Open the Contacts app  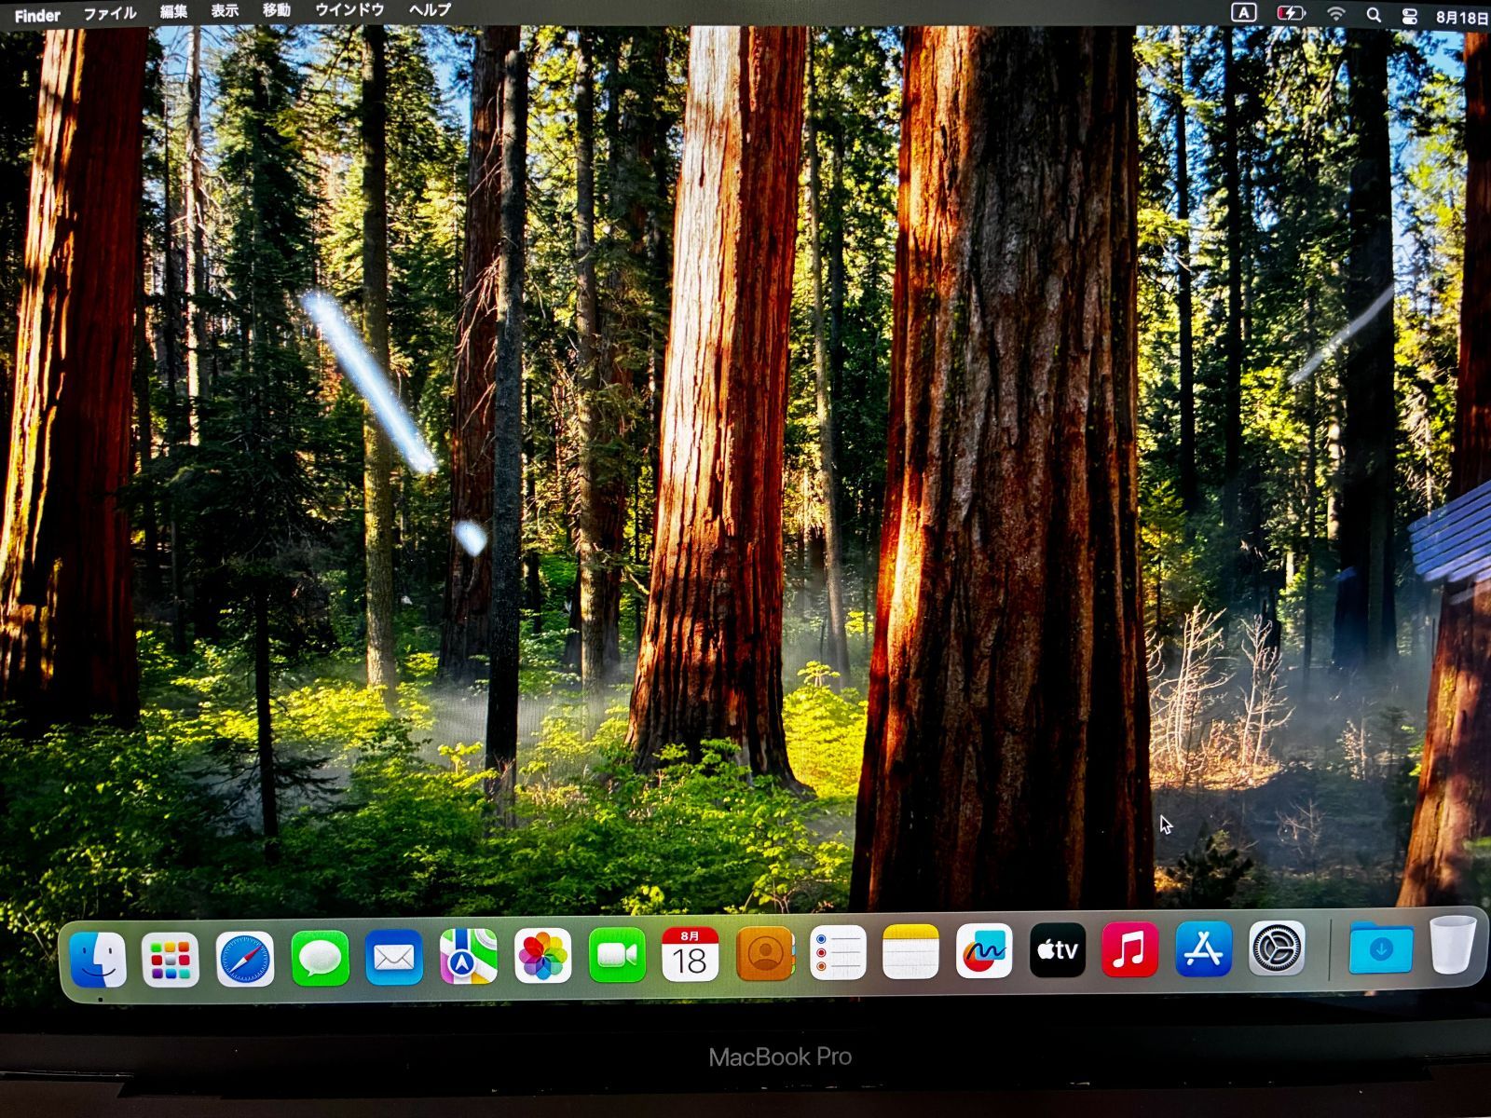tap(765, 953)
